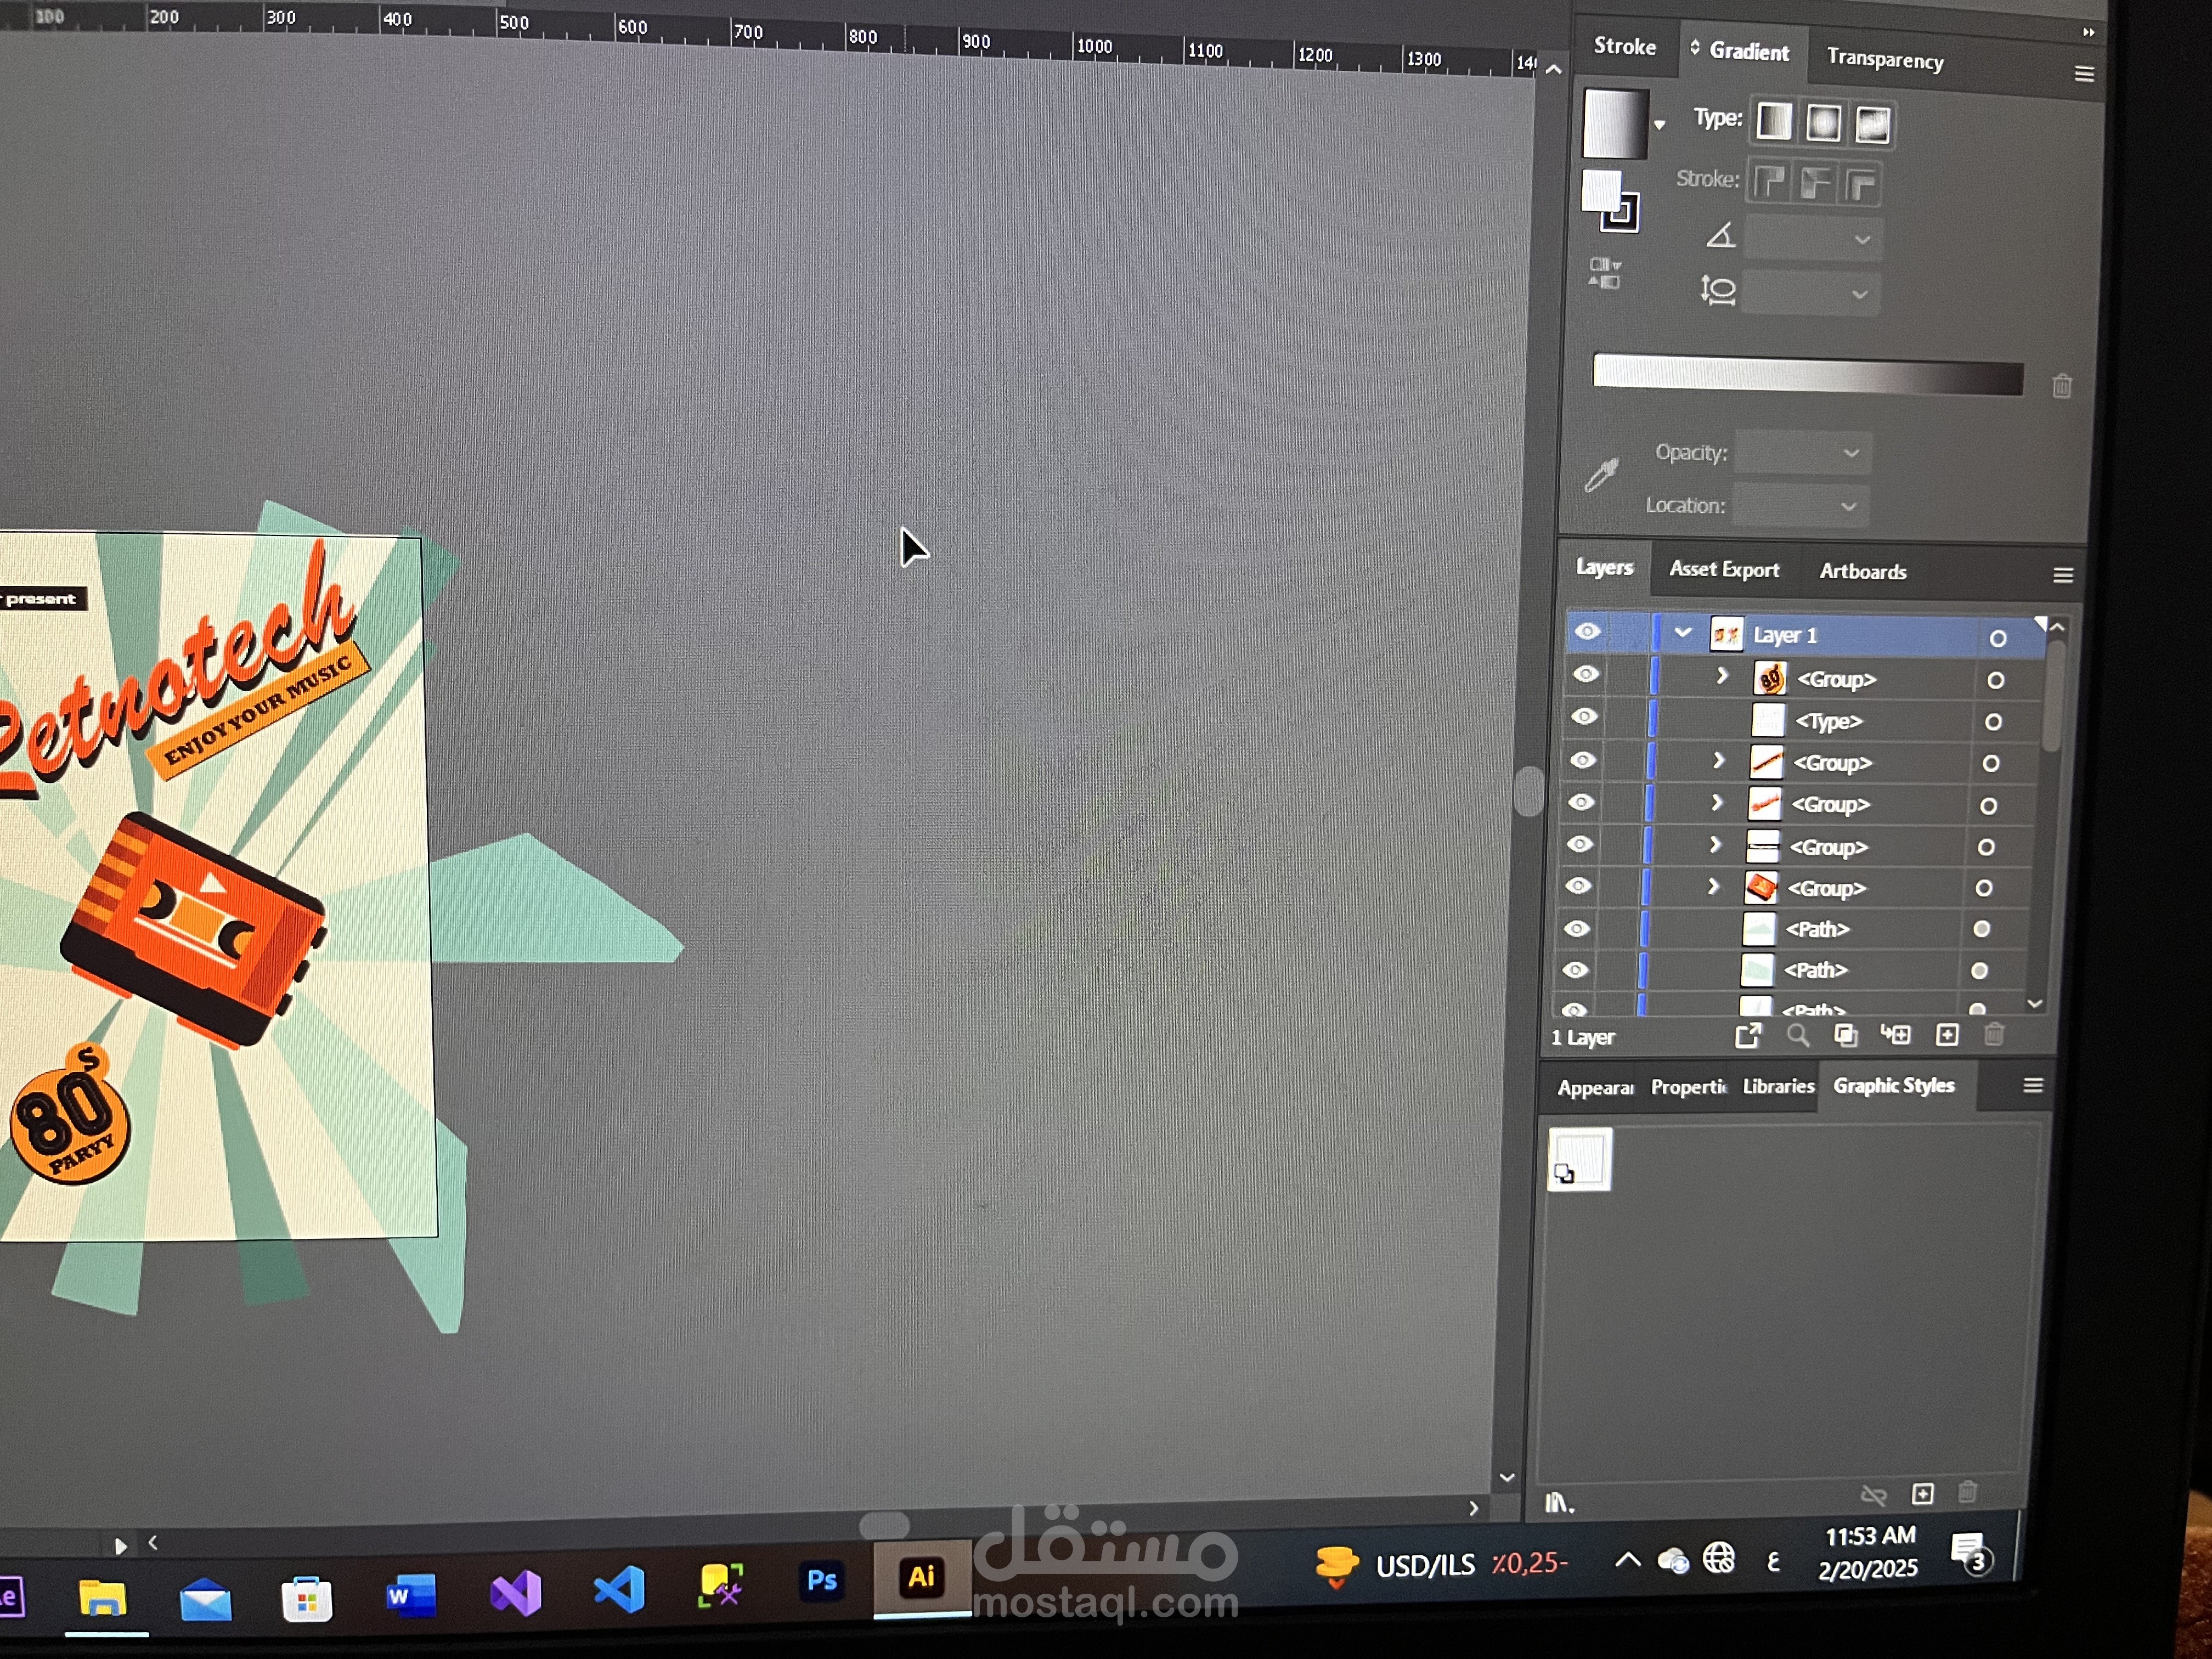This screenshot has width=2212, height=1659.
Task: Click Locate Object magnifier in Layers panel
Action: click(x=1798, y=1036)
